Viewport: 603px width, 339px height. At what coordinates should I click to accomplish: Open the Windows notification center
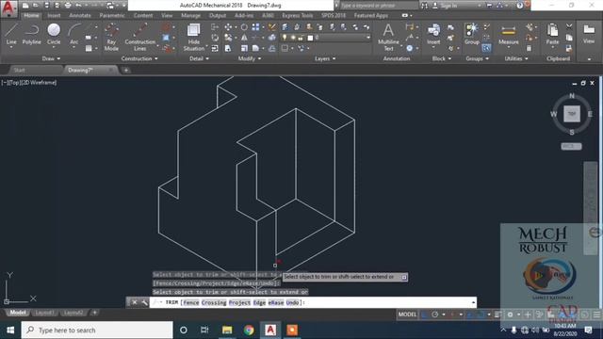(x=588, y=331)
